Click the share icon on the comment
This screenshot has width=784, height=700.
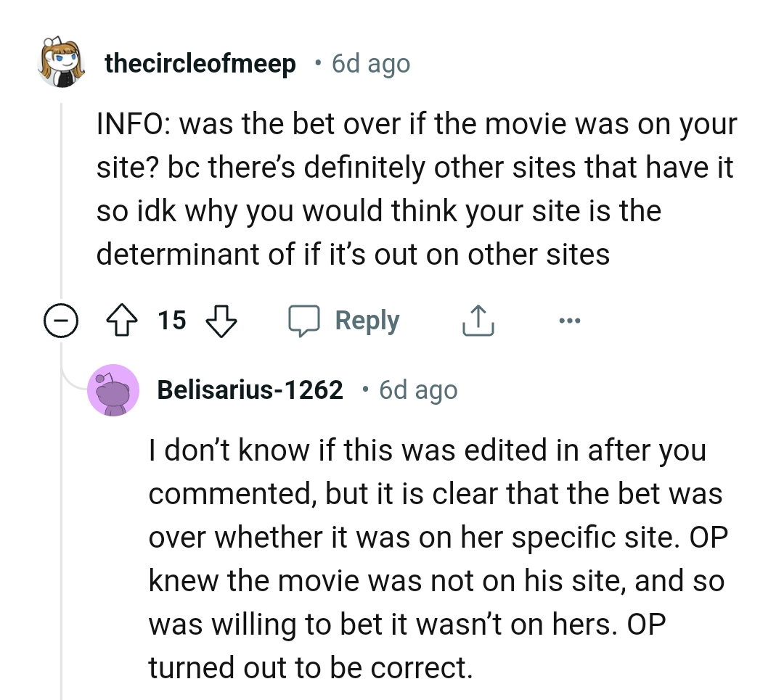(477, 319)
